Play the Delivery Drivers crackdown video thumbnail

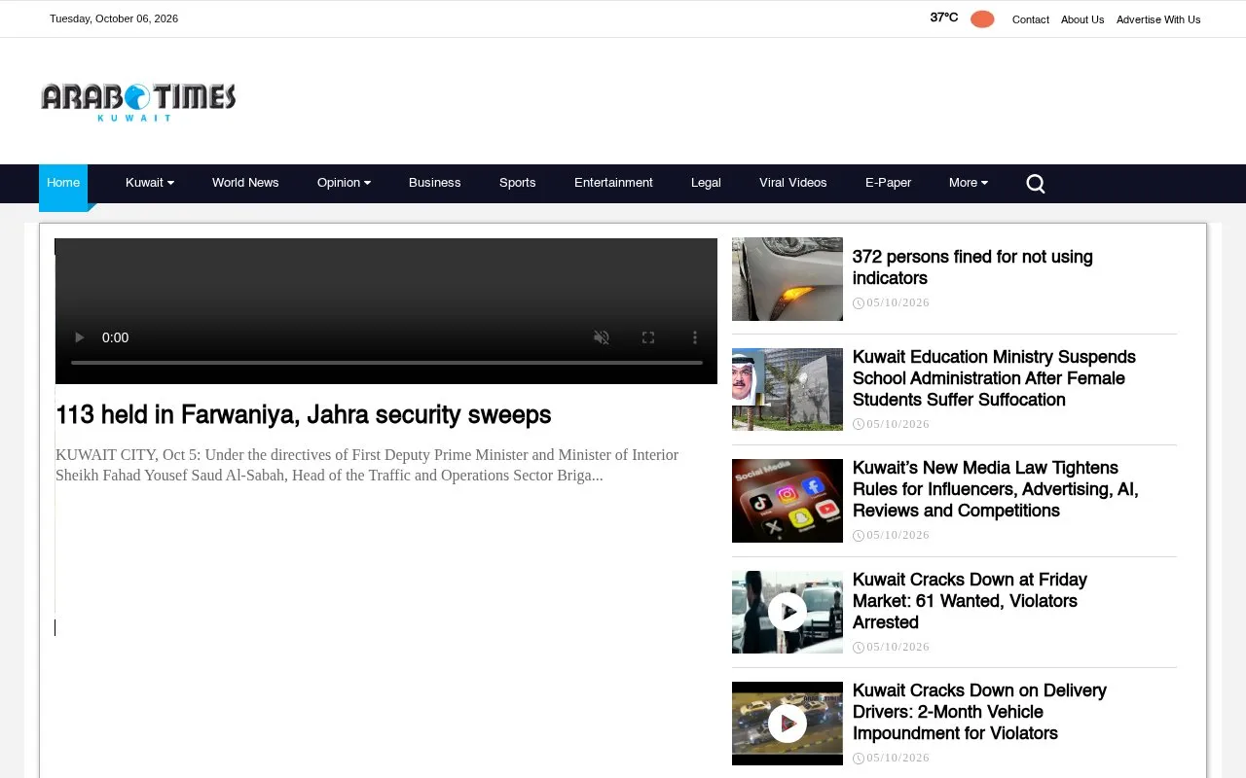click(788, 724)
